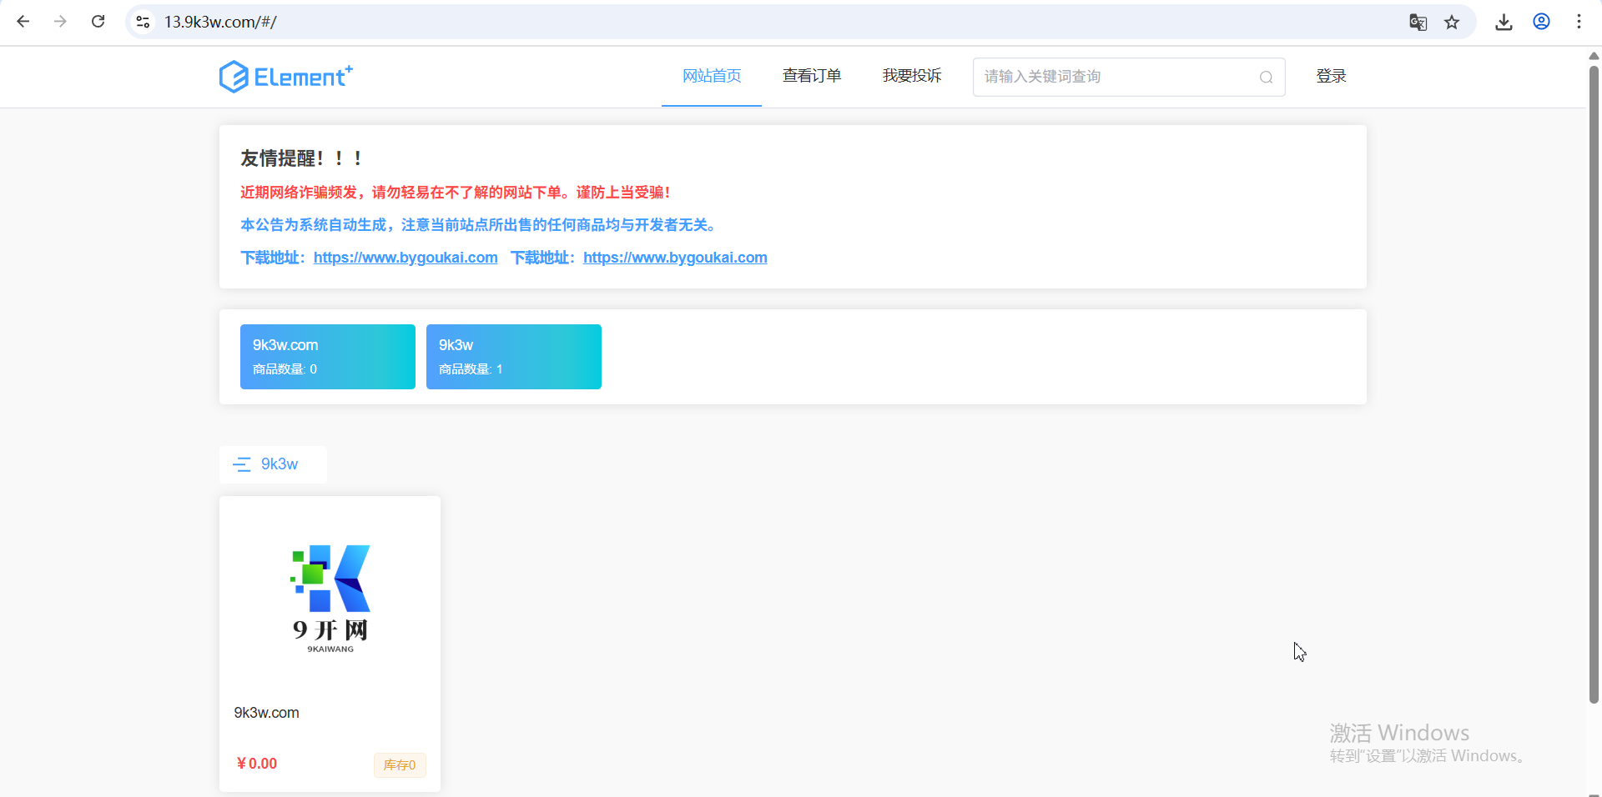This screenshot has width=1602, height=797.
Task: Click the product title 9k3w.com
Action: pos(266,713)
